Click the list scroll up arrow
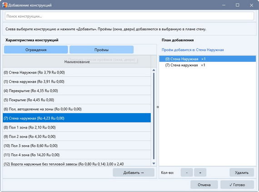Screen dimensions: 259x192 click(154, 70)
